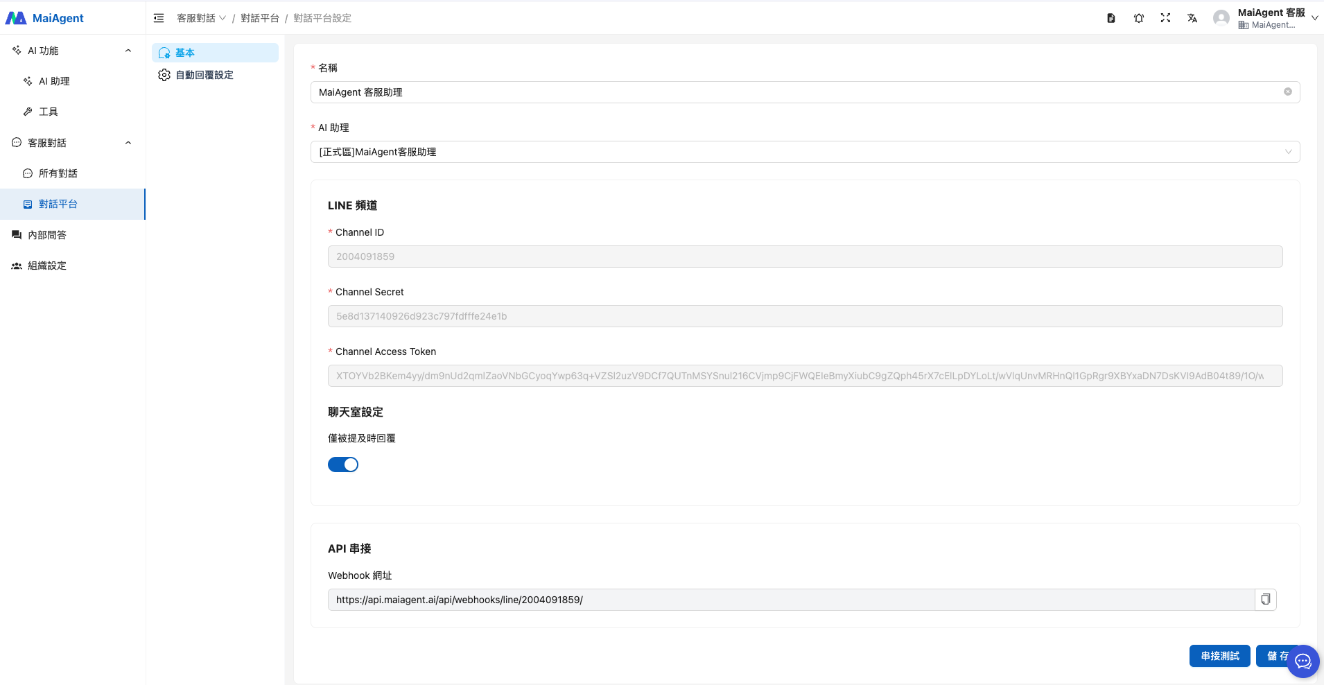1324x685 pixels.
Task: Open the chat support bubble
Action: coord(1303,661)
